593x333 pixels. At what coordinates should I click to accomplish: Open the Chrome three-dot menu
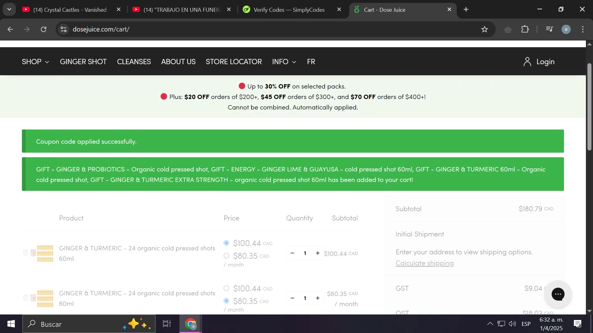[583, 29]
